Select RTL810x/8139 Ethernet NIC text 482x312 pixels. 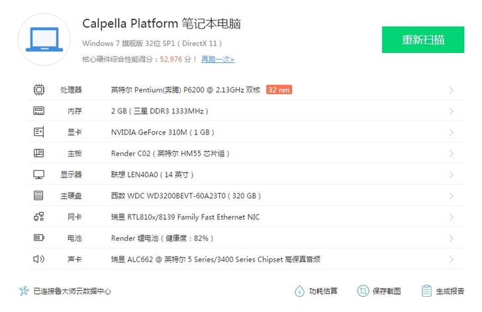pos(185,217)
